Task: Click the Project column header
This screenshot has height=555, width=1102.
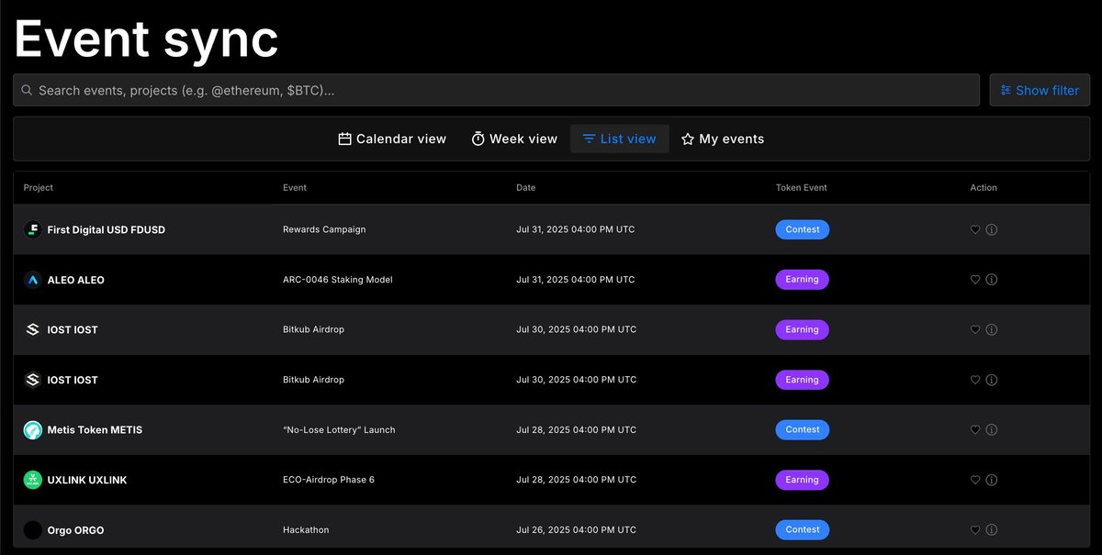Action: (39, 188)
